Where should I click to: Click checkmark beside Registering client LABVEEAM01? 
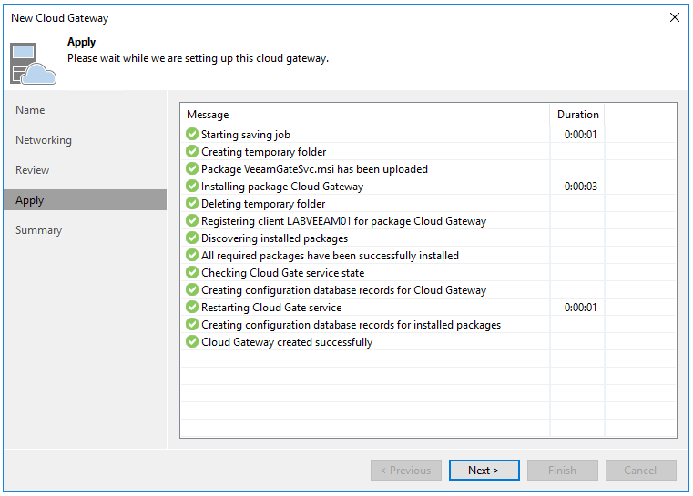click(x=192, y=221)
